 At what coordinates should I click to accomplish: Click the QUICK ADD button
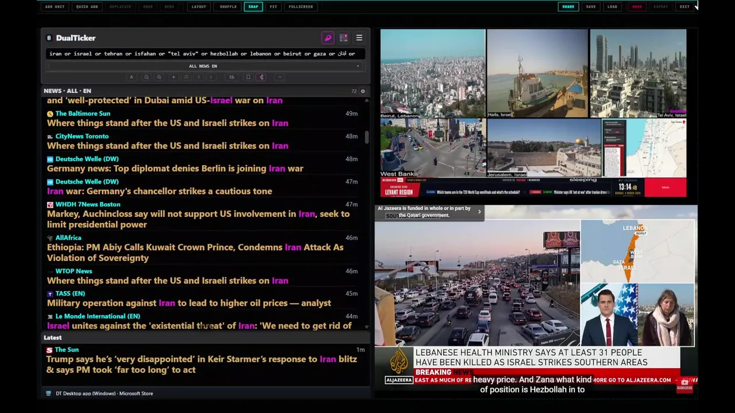click(x=87, y=7)
